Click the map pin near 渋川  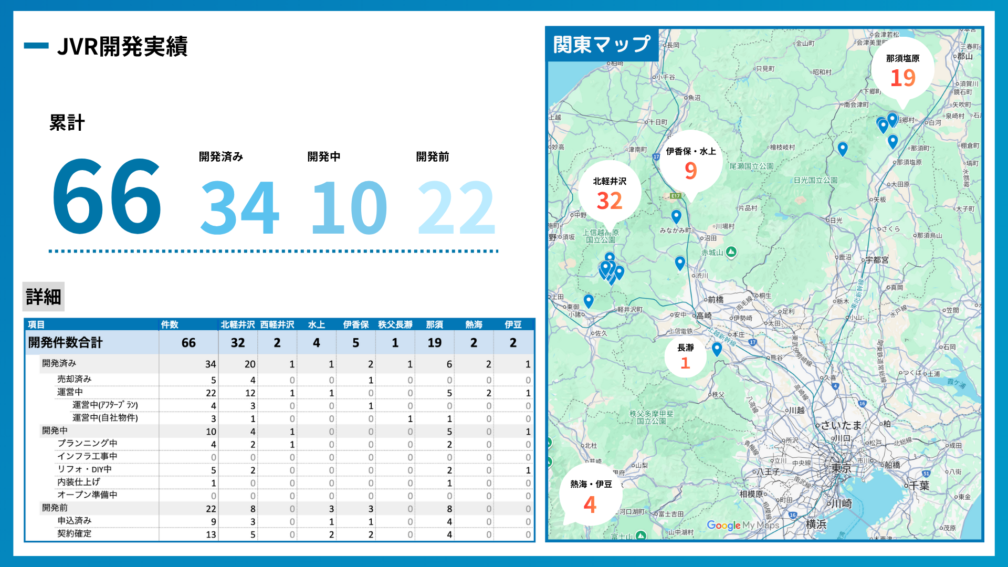click(x=680, y=262)
